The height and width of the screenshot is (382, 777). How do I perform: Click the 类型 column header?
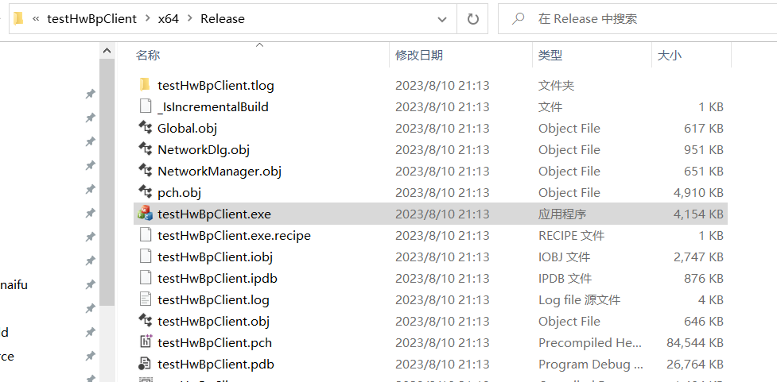coord(550,55)
